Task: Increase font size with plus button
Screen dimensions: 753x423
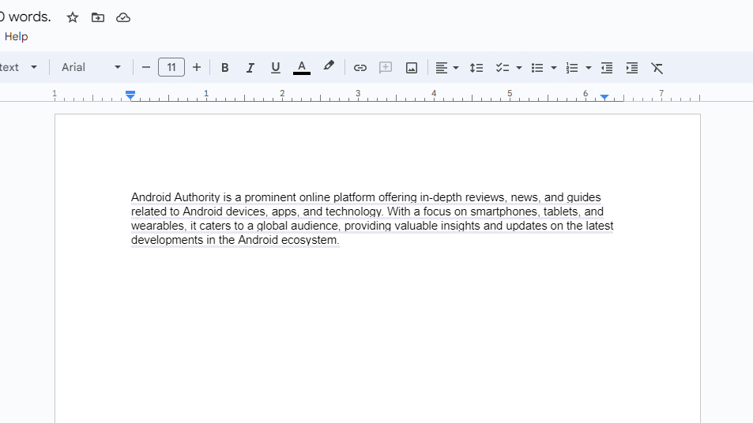Action: point(197,67)
